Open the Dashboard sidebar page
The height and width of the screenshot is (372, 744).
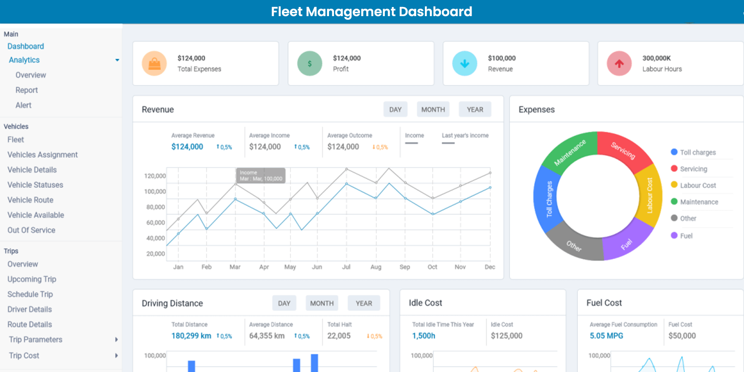tap(26, 46)
